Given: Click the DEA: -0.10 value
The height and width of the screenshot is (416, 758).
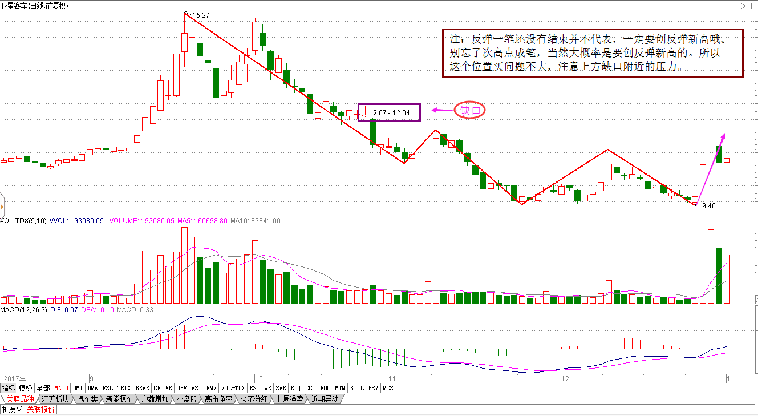Looking at the screenshot, I should [x=96, y=310].
